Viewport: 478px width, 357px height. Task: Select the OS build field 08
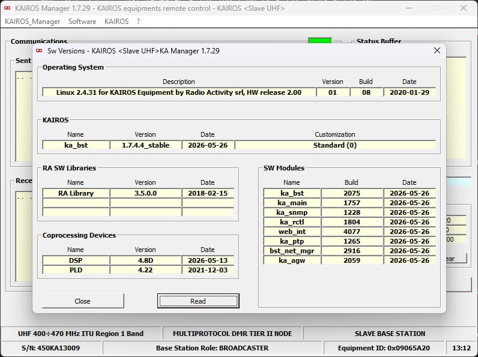pos(366,92)
